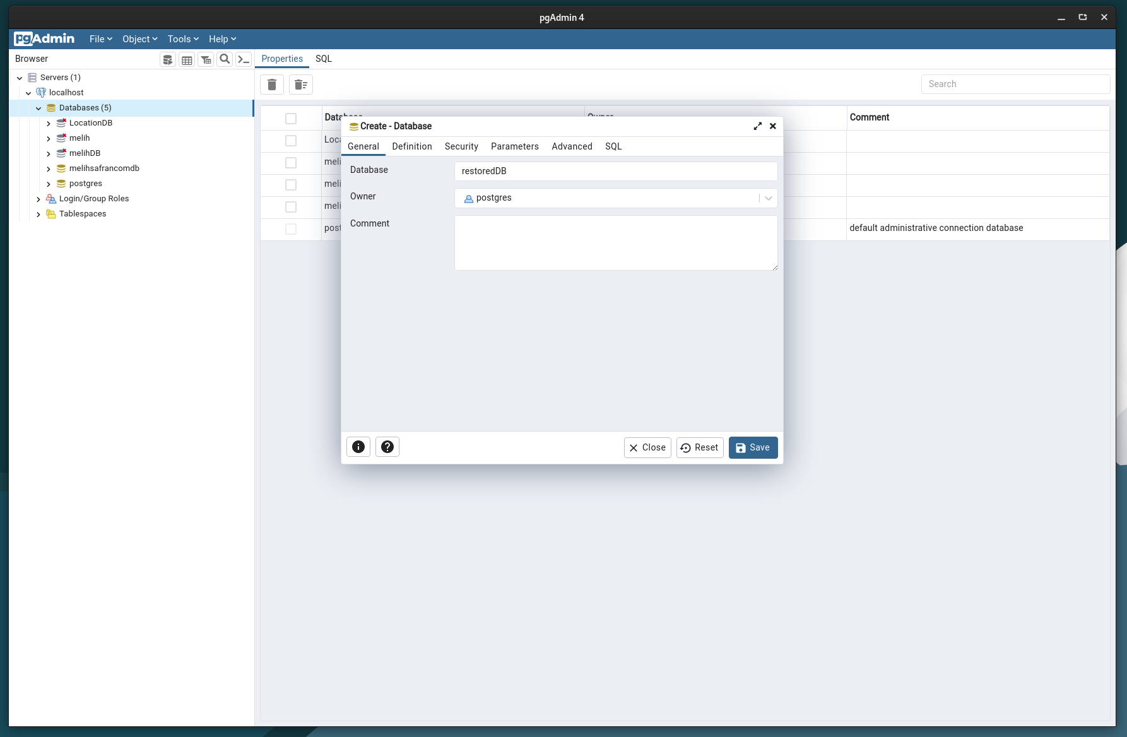Collapse the Databases tree node
1127x737 pixels.
coord(38,109)
